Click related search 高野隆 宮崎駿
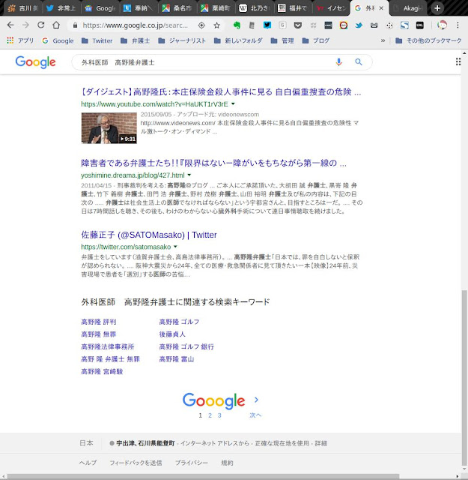This screenshot has width=468, height=480. [102, 371]
